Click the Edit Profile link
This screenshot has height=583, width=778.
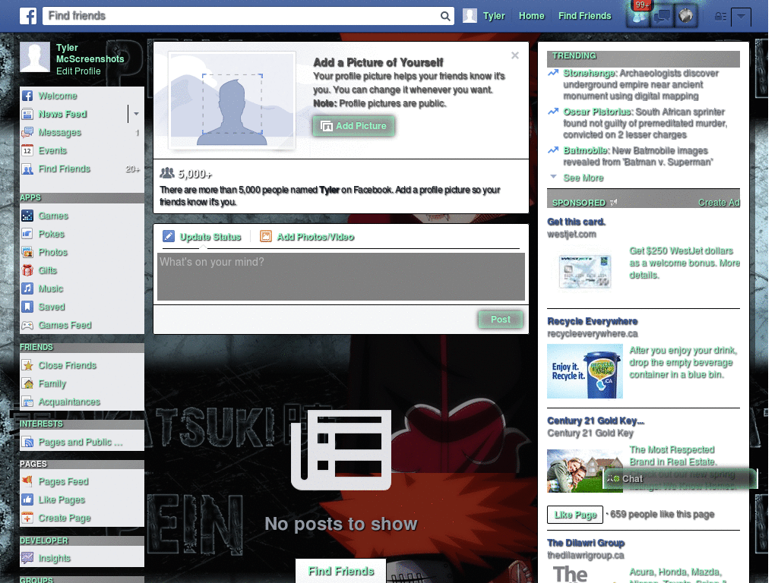(78, 71)
